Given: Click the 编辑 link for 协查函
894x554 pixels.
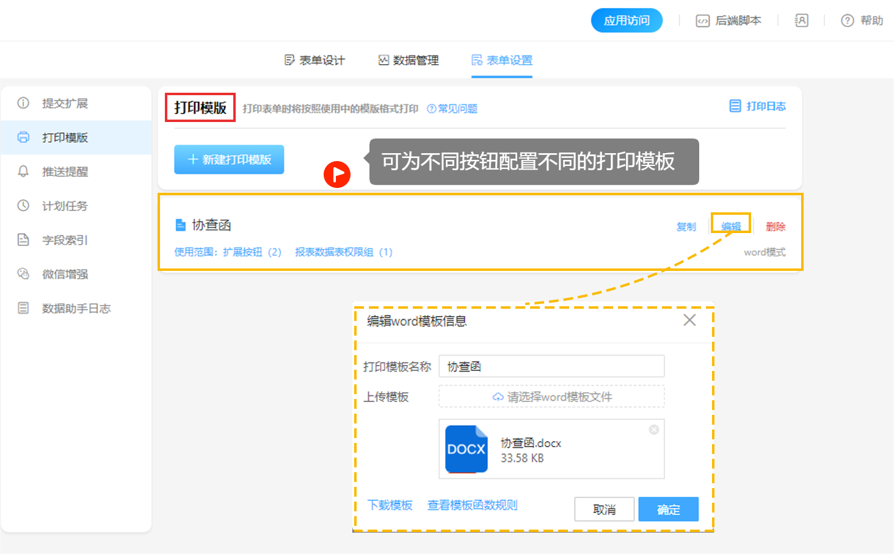Looking at the screenshot, I should (x=731, y=226).
